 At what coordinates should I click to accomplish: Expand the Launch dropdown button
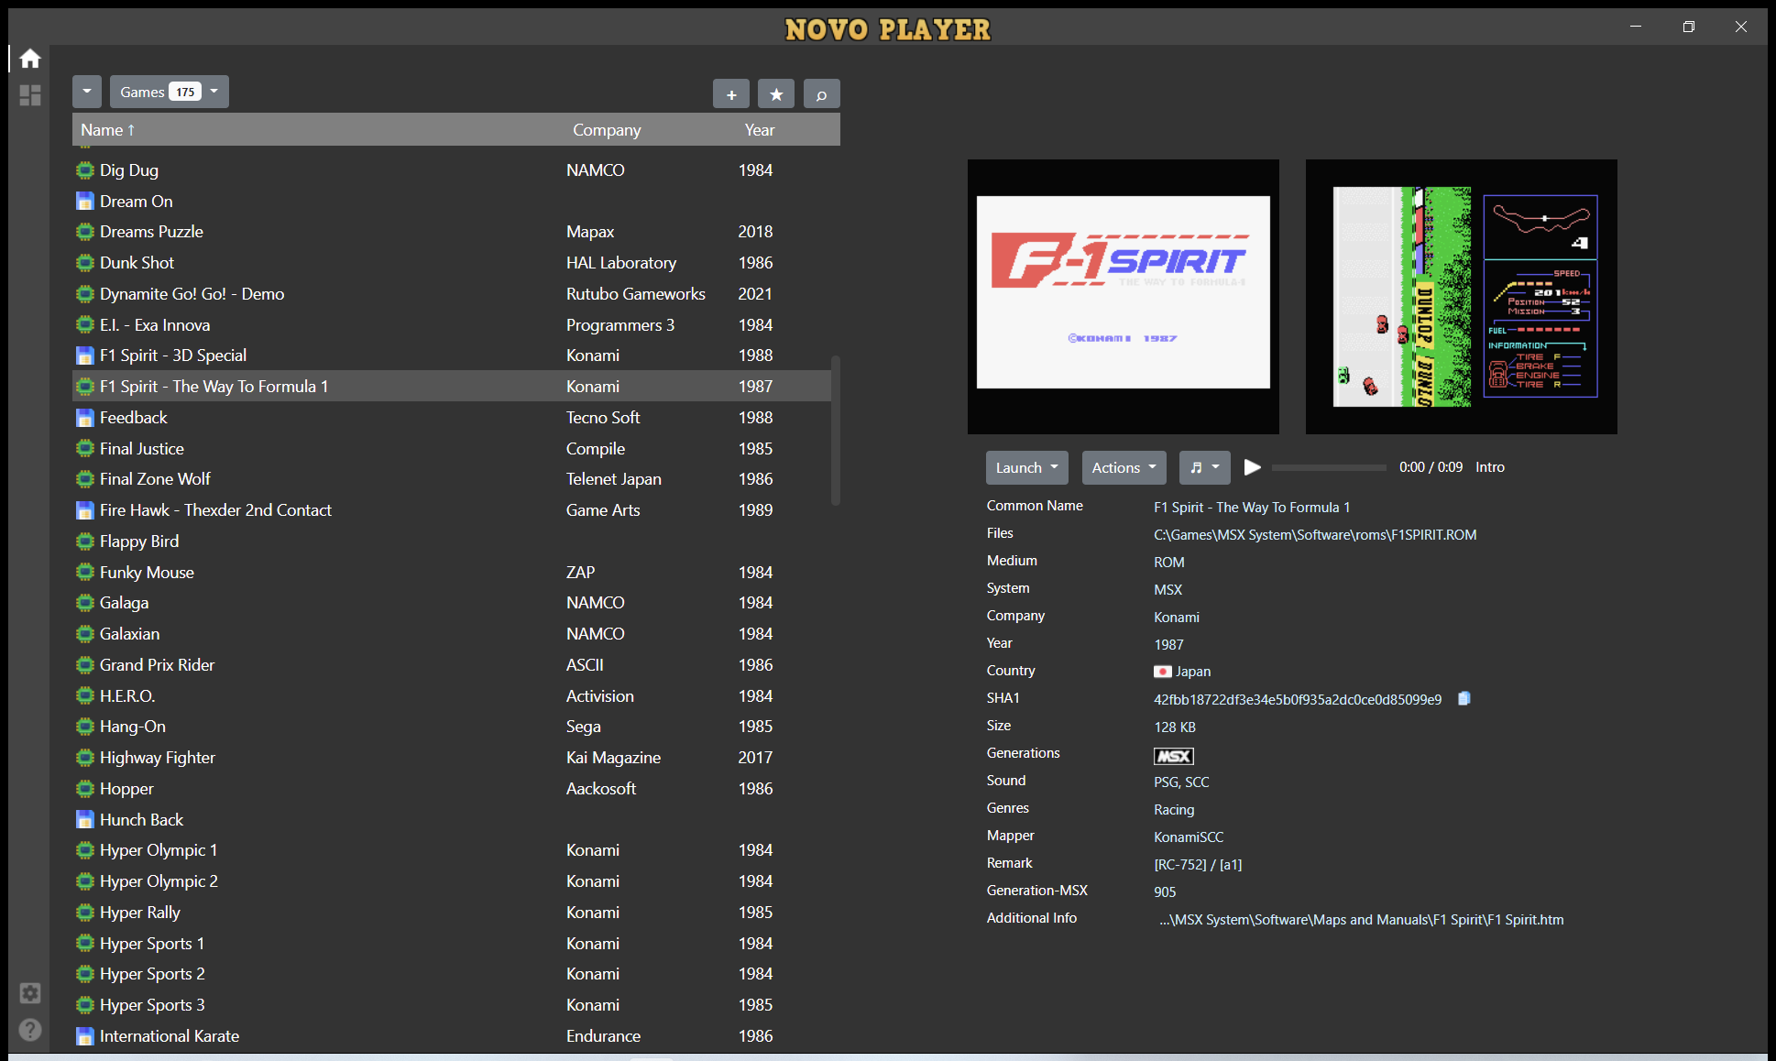click(x=1027, y=467)
